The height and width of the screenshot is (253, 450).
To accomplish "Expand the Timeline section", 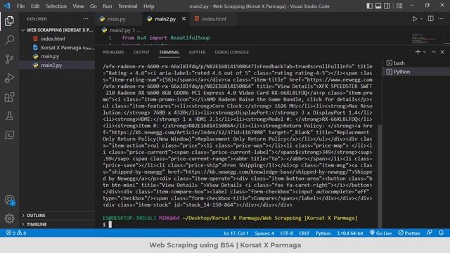I will [x=58, y=224].
